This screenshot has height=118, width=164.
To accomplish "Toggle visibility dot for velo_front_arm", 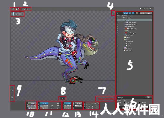I will [118, 24].
